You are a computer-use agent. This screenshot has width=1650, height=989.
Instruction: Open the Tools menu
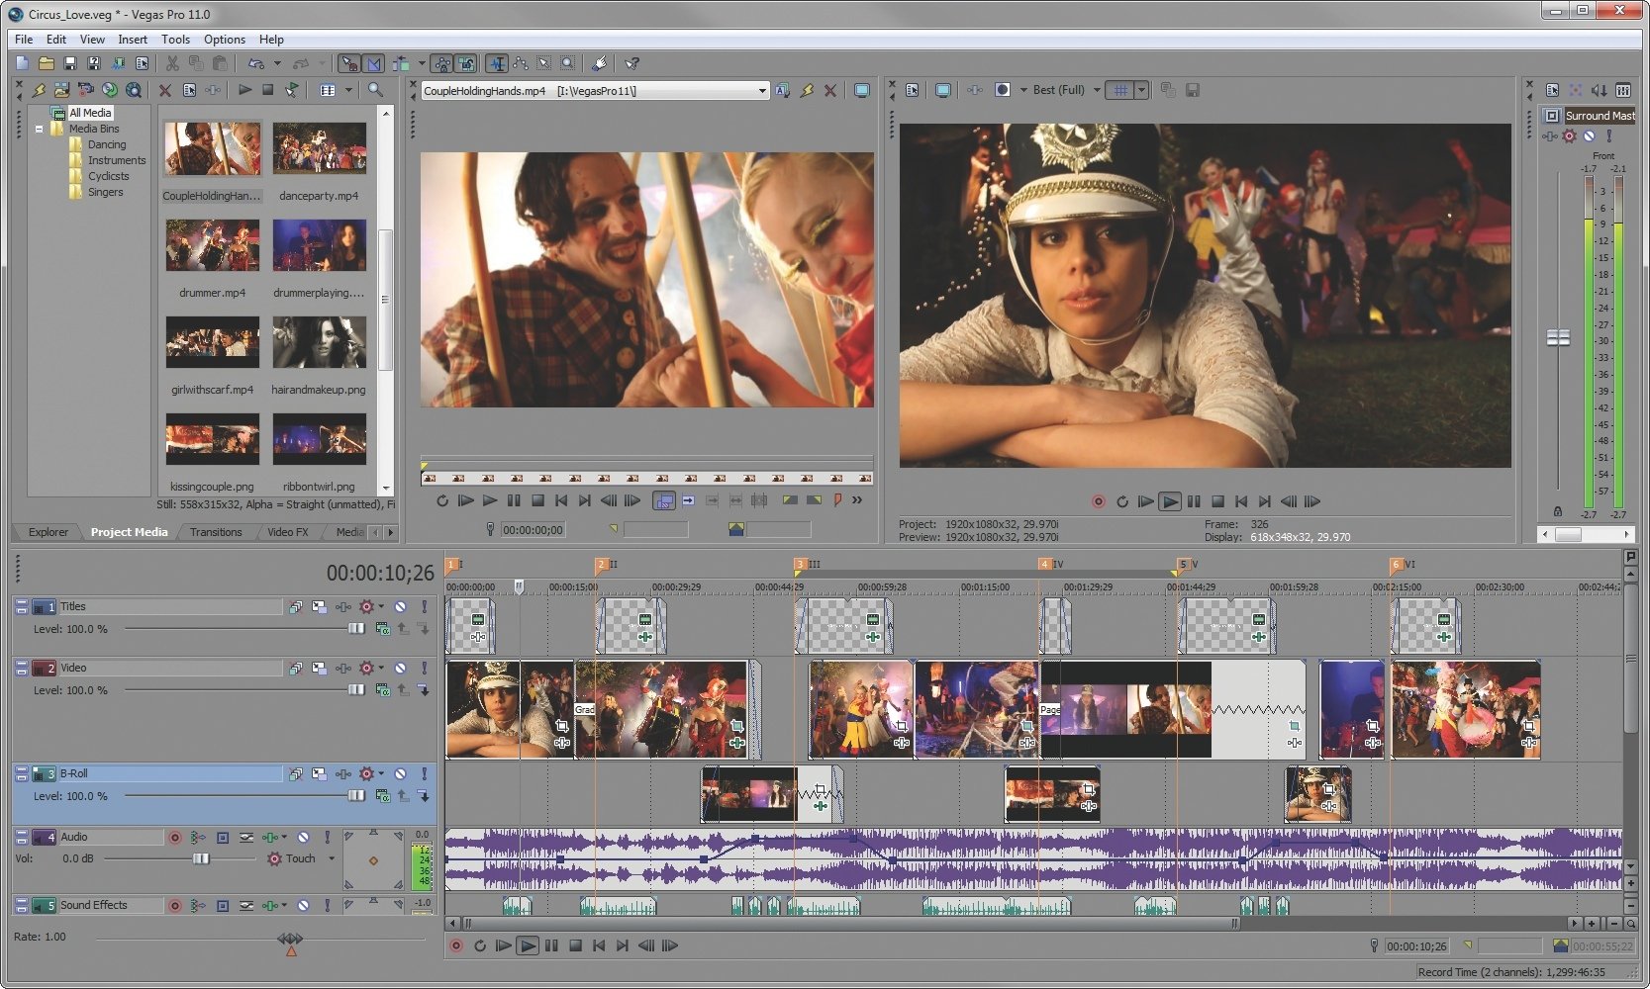click(175, 39)
